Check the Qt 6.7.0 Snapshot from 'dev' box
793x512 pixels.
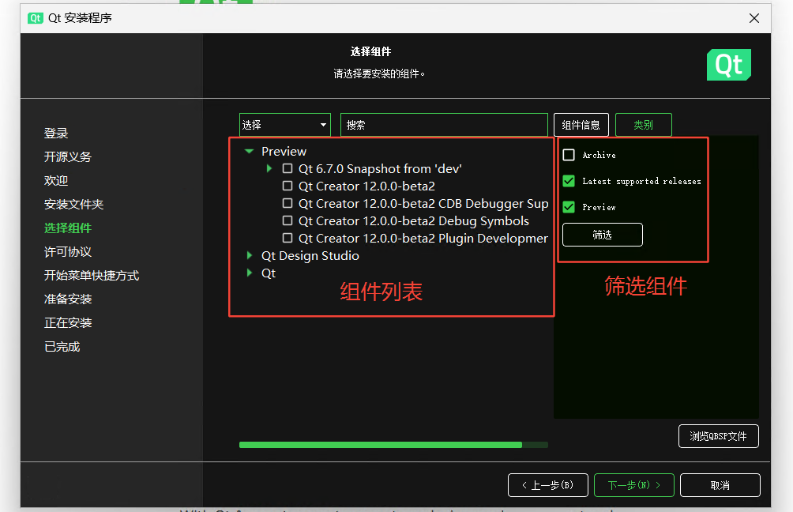pos(288,168)
